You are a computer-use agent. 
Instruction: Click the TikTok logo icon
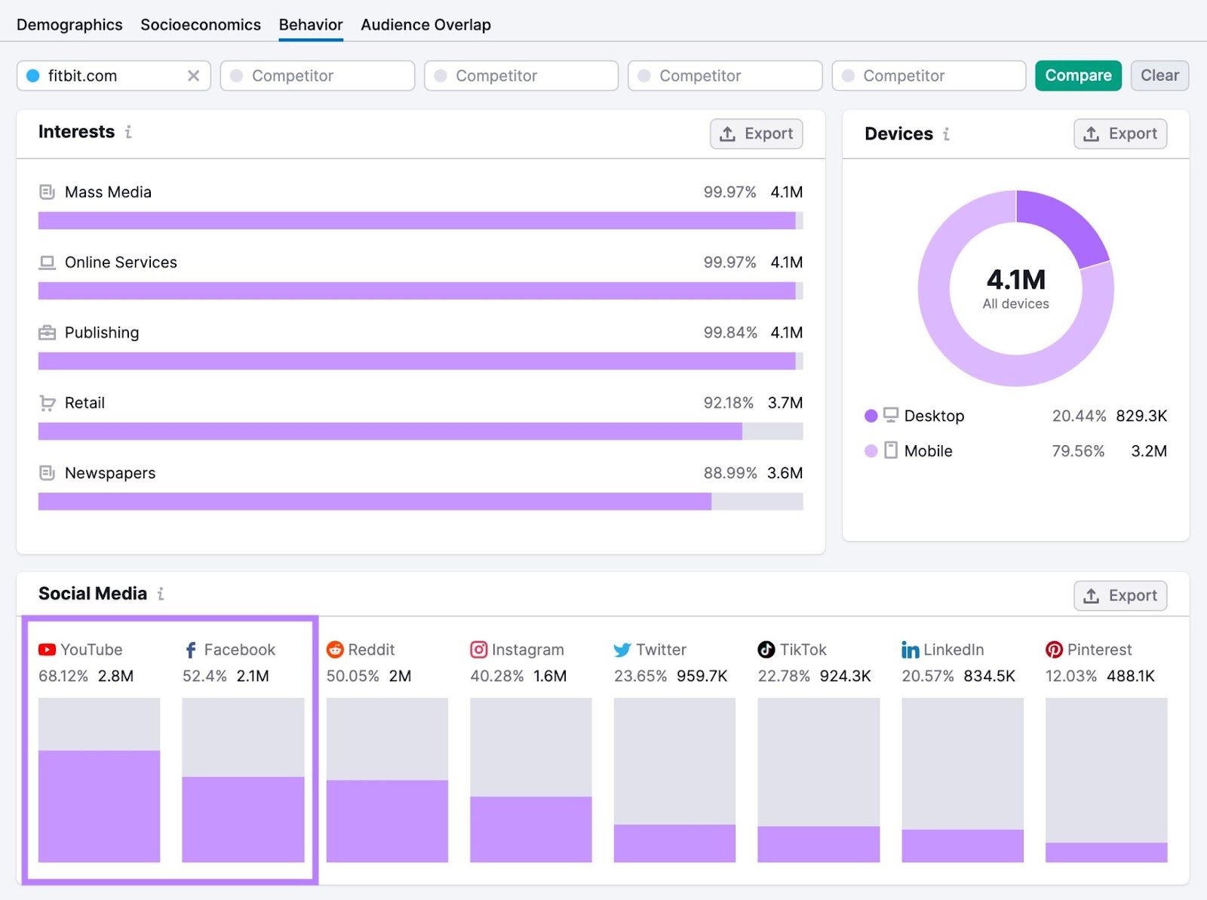coord(766,650)
